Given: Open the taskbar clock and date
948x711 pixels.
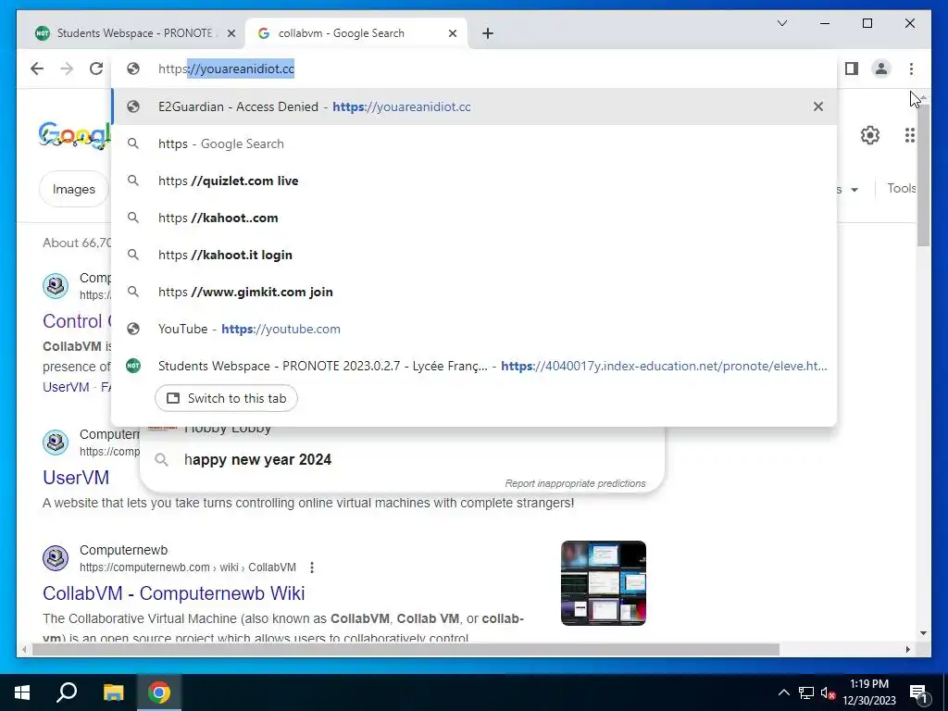Looking at the screenshot, I should pos(869,692).
